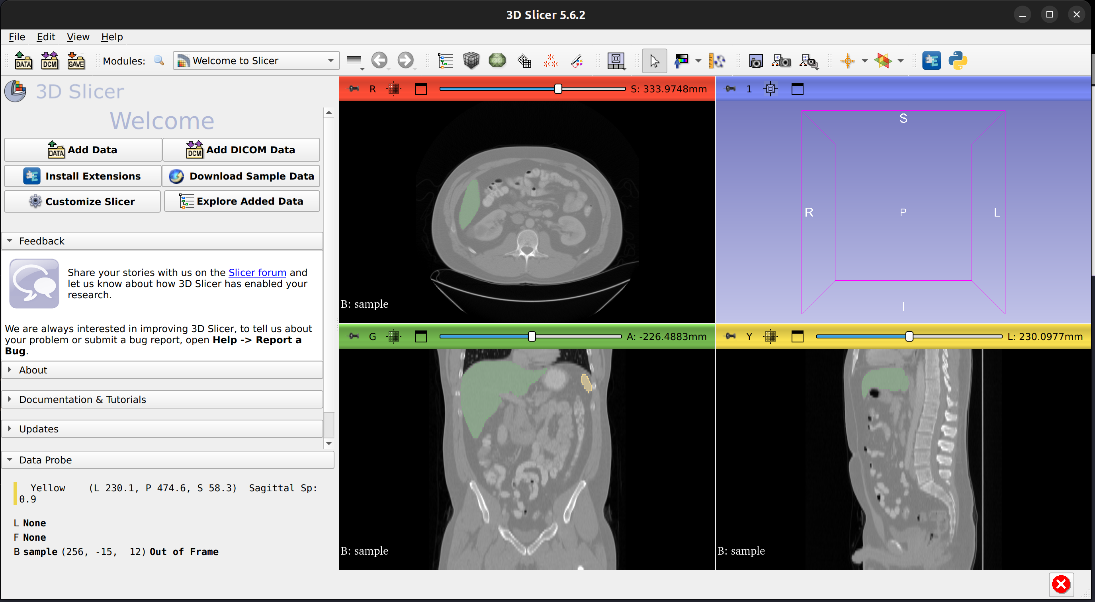Open the Slicer forum link
This screenshot has height=602, width=1095.
tap(257, 272)
